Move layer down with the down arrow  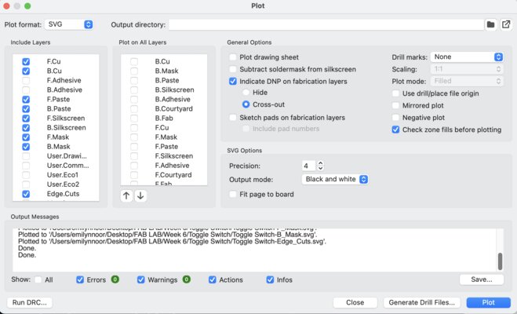point(140,195)
